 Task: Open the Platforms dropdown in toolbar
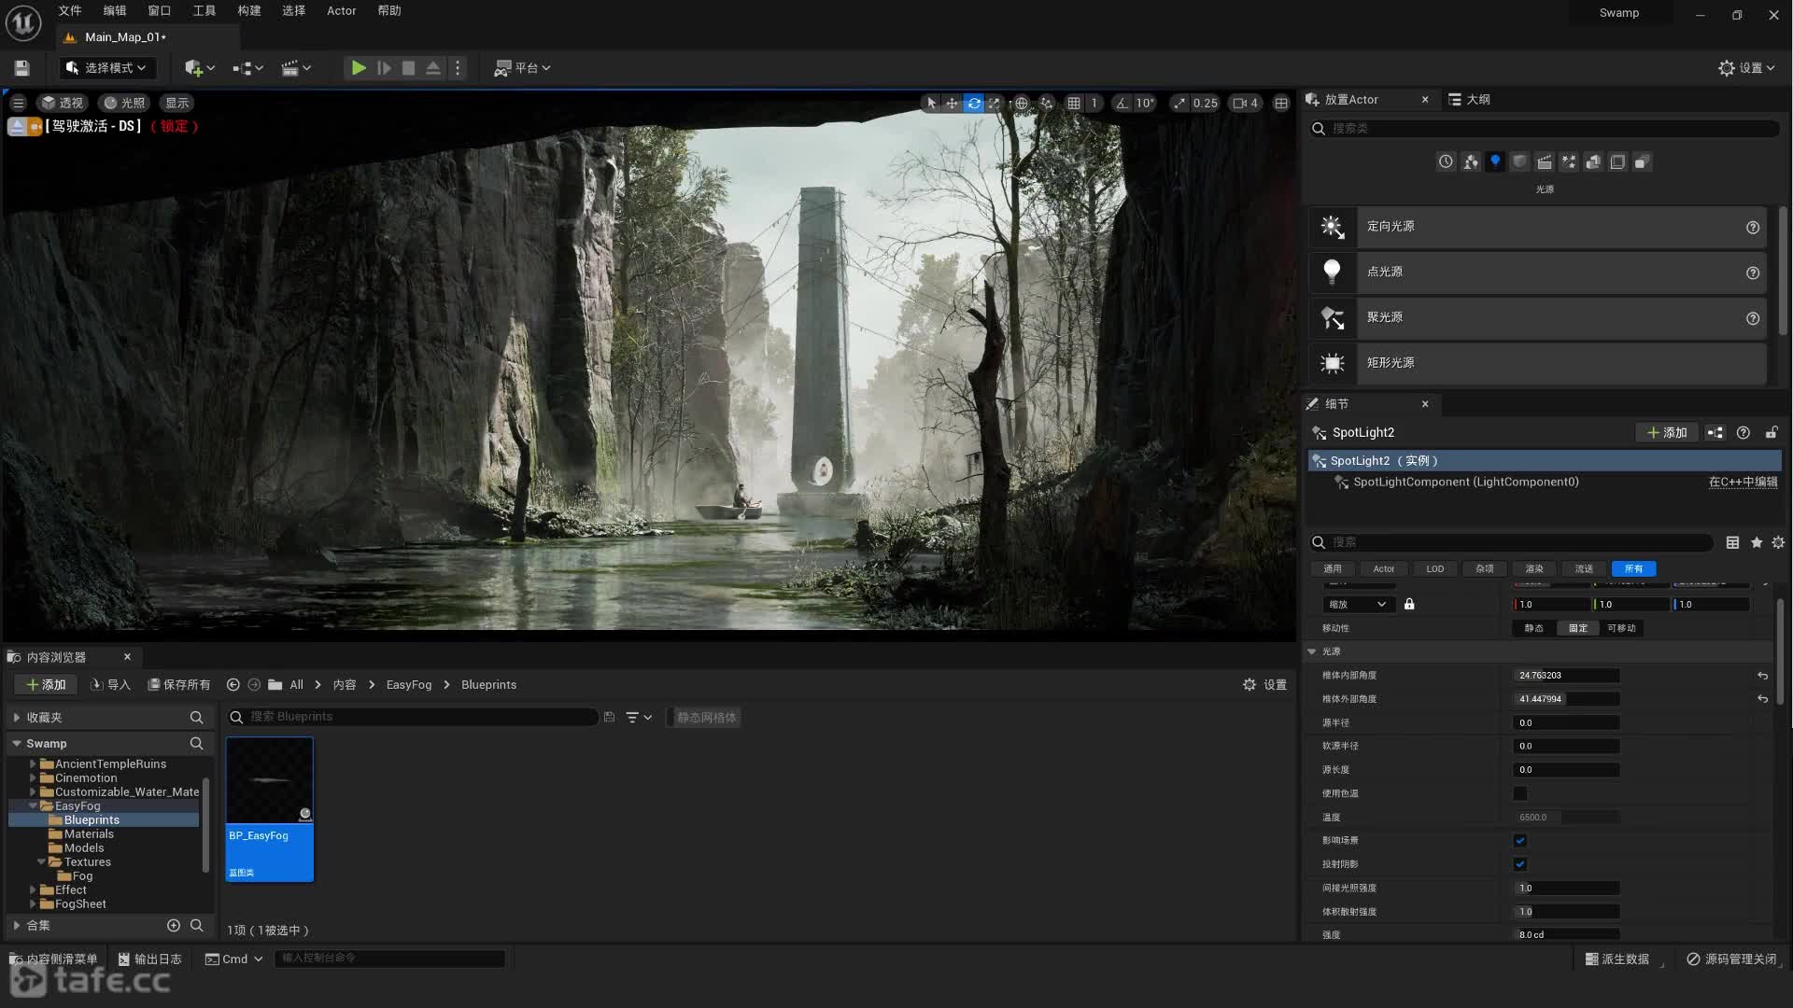point(523,68)
